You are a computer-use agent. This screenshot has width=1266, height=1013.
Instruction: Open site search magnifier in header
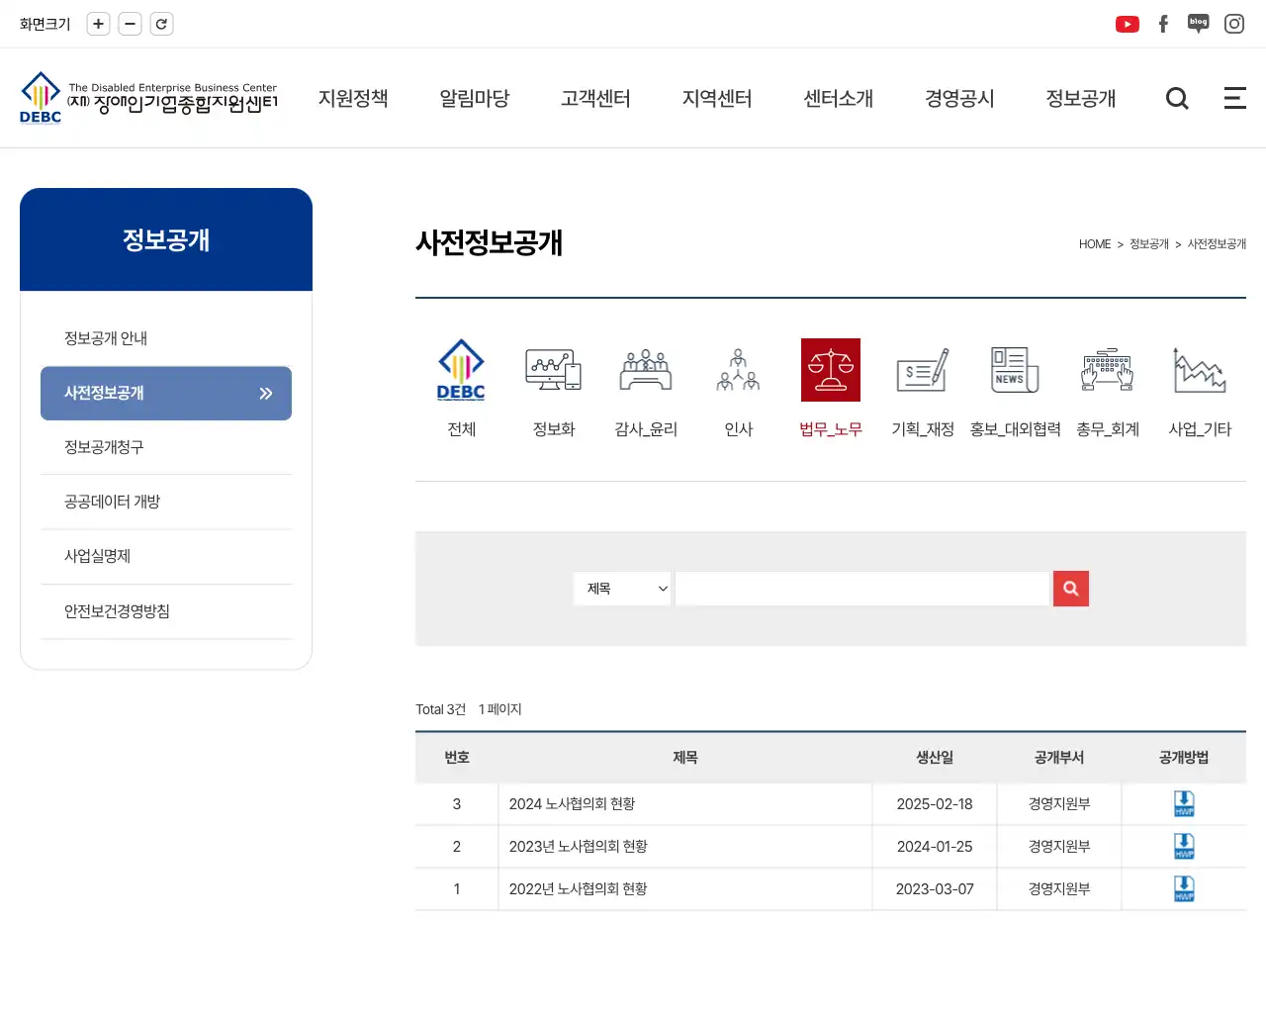pos(1177,98)
